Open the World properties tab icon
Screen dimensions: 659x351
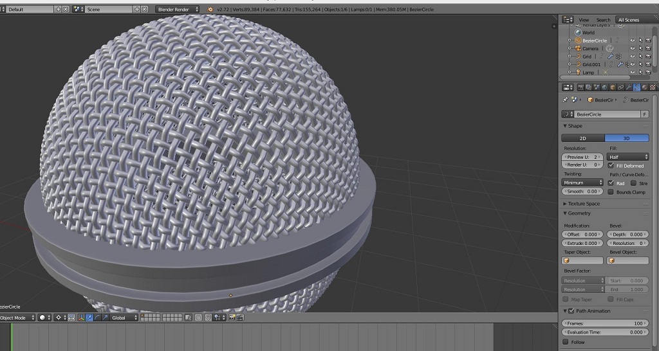tap(604, 87)
